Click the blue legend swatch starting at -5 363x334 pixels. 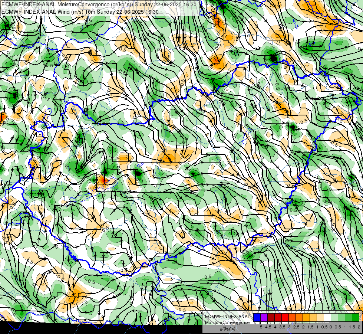[x=257, y=317]
